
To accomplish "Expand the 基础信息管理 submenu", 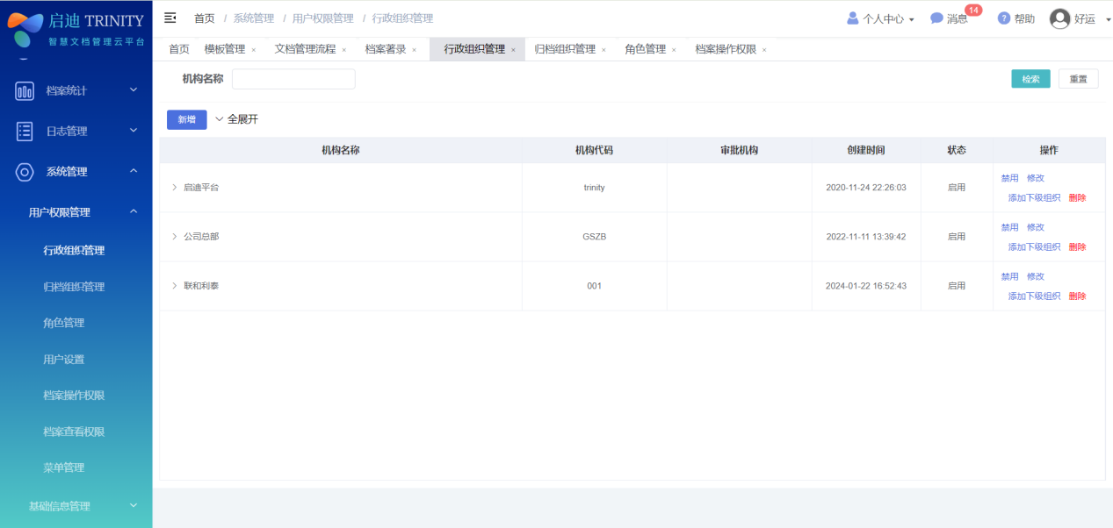I will pyautogui.click(x=134, y=505).
